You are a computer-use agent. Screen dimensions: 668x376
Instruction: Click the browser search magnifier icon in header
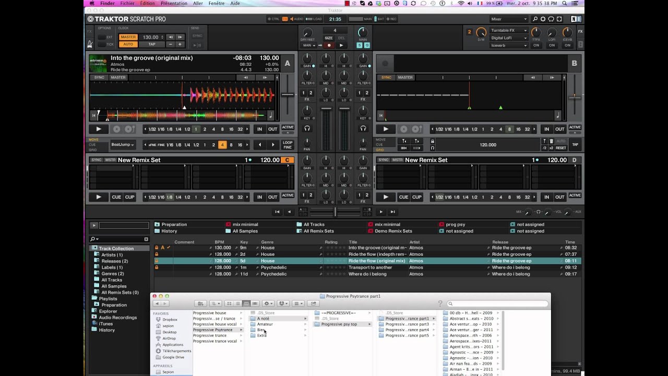coord(535,19)
